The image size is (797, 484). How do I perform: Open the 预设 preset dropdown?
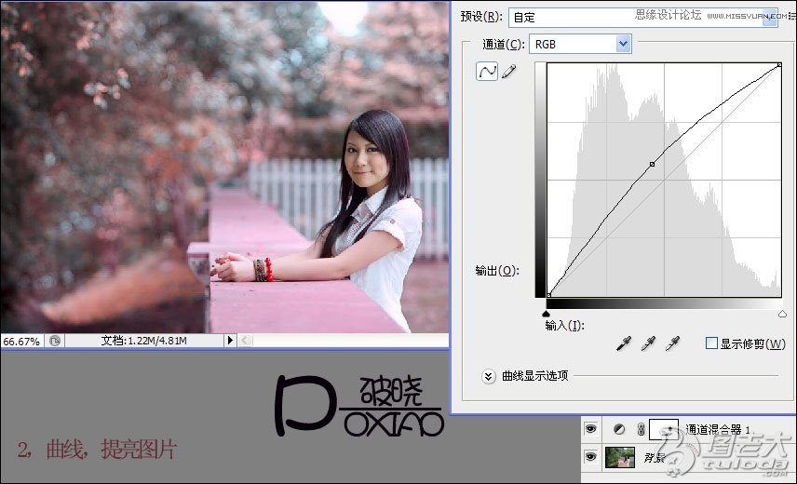pos(771,18)
